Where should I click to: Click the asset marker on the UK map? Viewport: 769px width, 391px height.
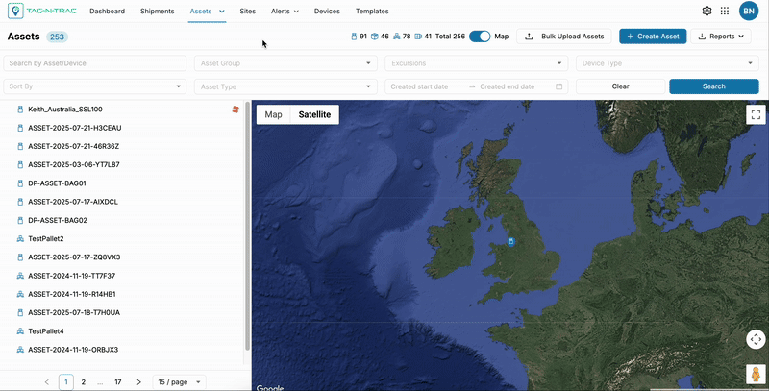click(511, 241)
